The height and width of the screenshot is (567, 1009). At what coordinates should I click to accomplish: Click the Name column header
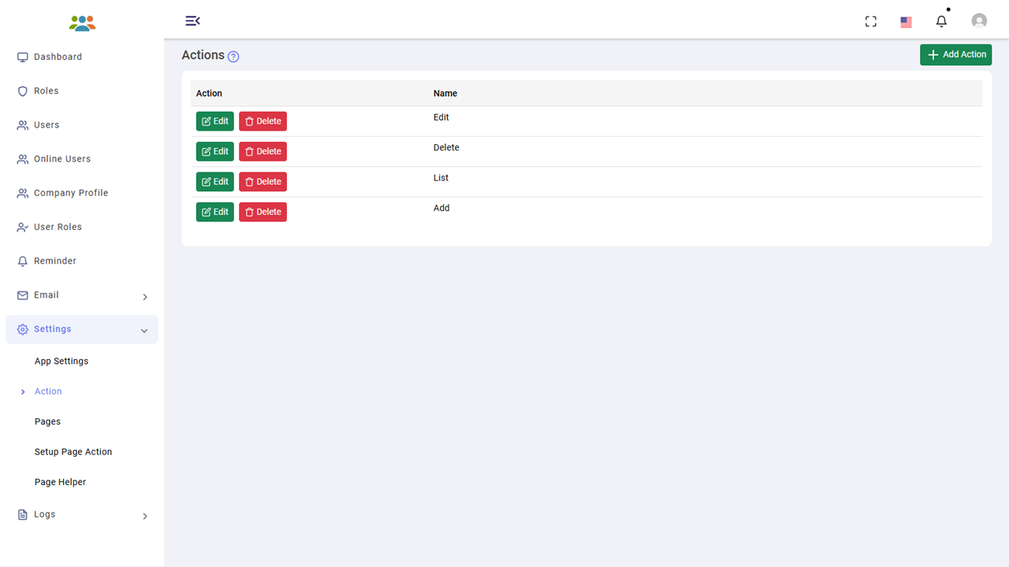coord(445,93)
